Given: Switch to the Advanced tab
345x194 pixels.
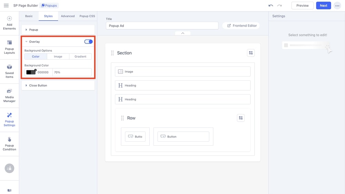Looking at the screenshot, I should (x=68, y=16).
